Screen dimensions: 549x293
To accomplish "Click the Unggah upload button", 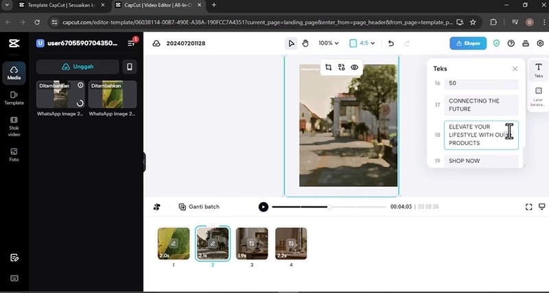I will [x=78, y=67].
